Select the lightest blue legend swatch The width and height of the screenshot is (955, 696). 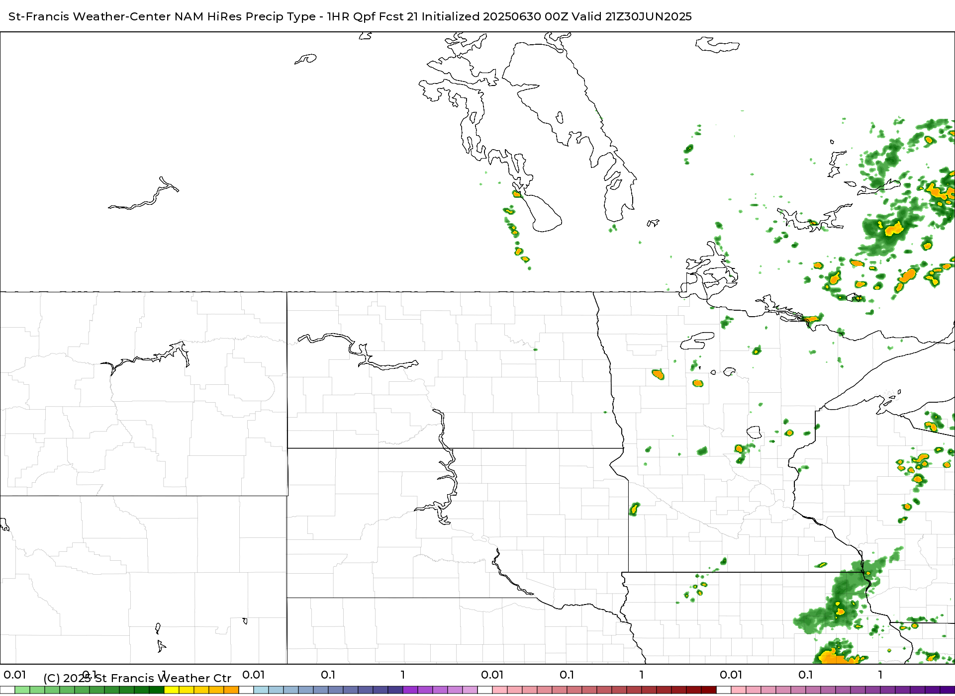pyautogui.click(x=261, y=690)
